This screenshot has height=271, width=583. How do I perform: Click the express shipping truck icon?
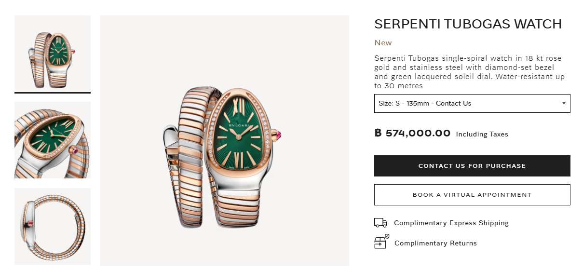point(380,223)
